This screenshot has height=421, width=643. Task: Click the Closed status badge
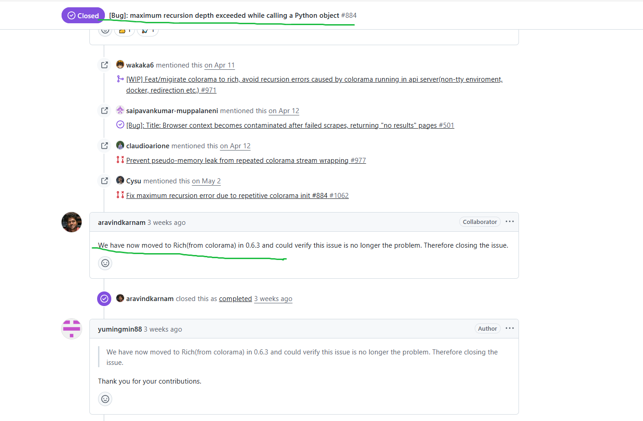[83, 15]
